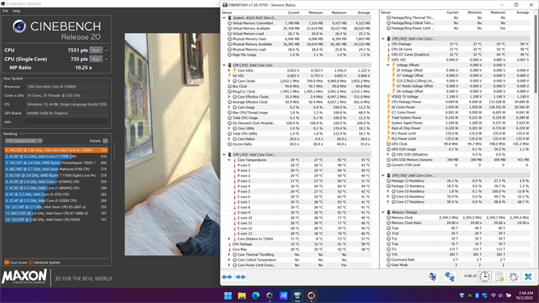Screen dimensions: 539x303
Task: Open MyASUS taskbar icon
Action: click(284, 296)
